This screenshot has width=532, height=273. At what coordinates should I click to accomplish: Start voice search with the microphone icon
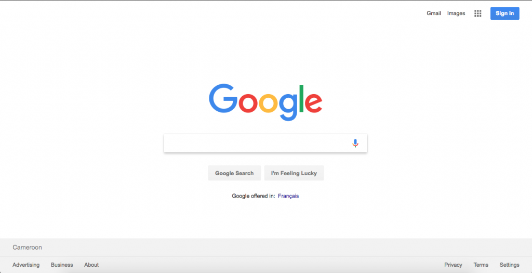pyautogui.click(x=355, y=144)
